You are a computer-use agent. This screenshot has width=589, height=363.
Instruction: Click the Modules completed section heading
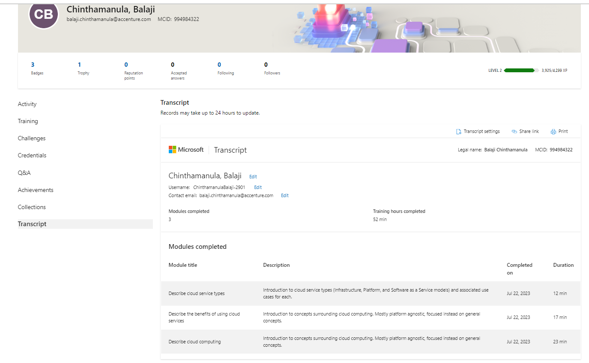(197, 247)
